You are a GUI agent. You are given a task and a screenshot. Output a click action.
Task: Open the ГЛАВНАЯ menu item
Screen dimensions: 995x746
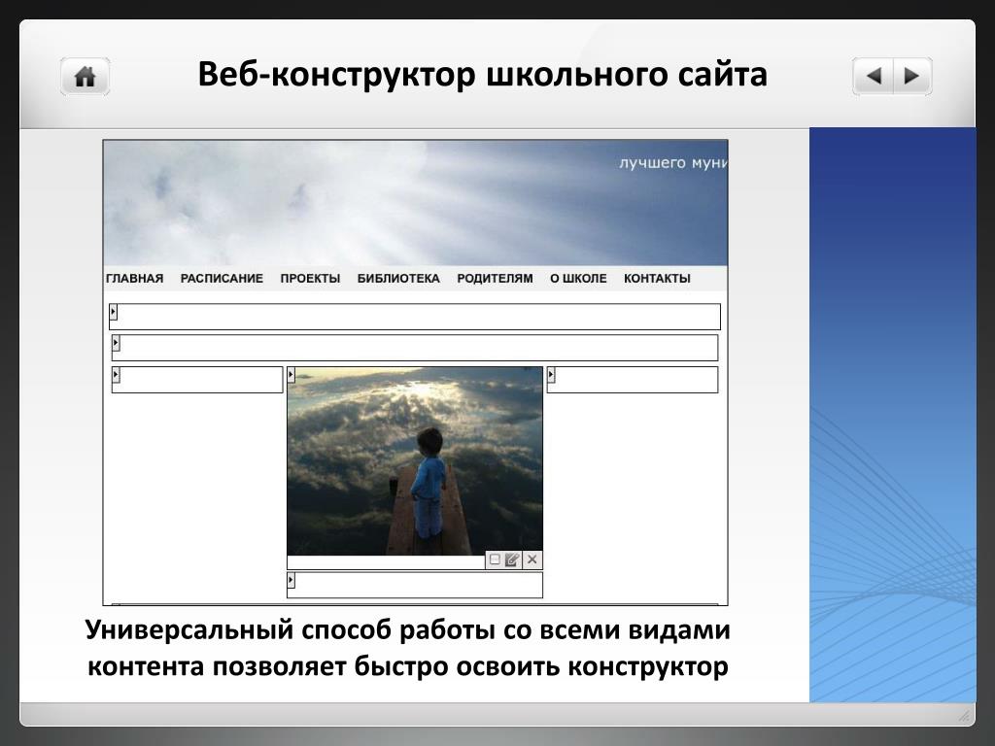pos(134,279)
